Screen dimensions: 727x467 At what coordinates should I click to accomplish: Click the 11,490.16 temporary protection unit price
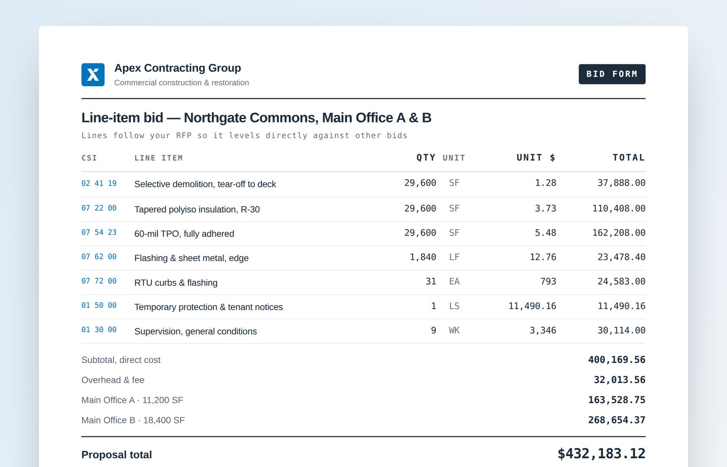[533, 306]
